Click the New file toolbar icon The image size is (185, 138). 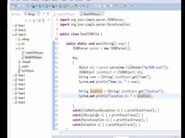pos(13,6)
